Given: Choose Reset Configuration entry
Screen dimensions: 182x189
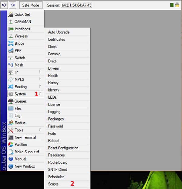Looking at the screenshot, I should (x=68, y=148).
